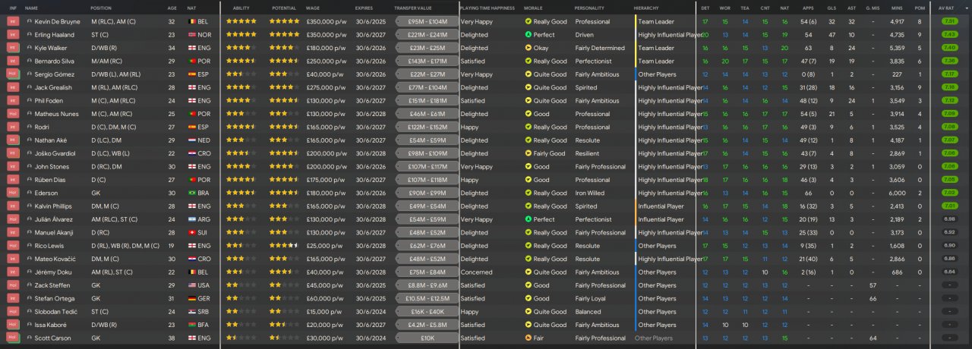Click the £16K - £40K transfer value button
This screenshot has width=972, height=349.
[428, 312]
